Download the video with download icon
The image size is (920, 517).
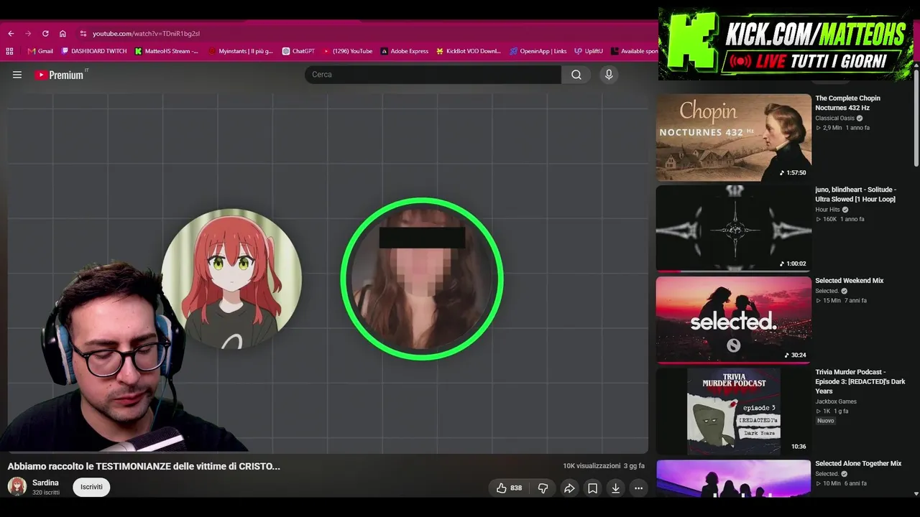(615, 488)
